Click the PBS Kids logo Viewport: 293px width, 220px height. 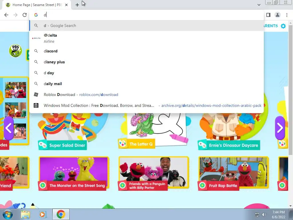click(15, 51)
